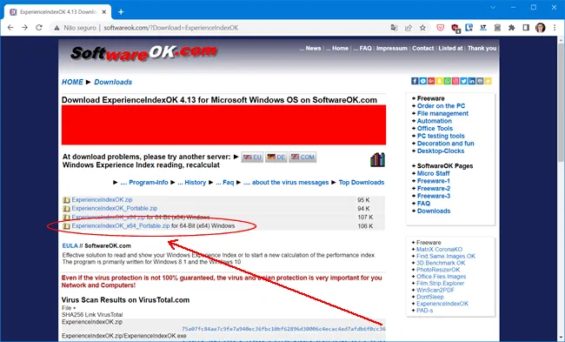Share page on LinkedIn
This screenshot has width=565, height=342.
(x=472, y=81)
